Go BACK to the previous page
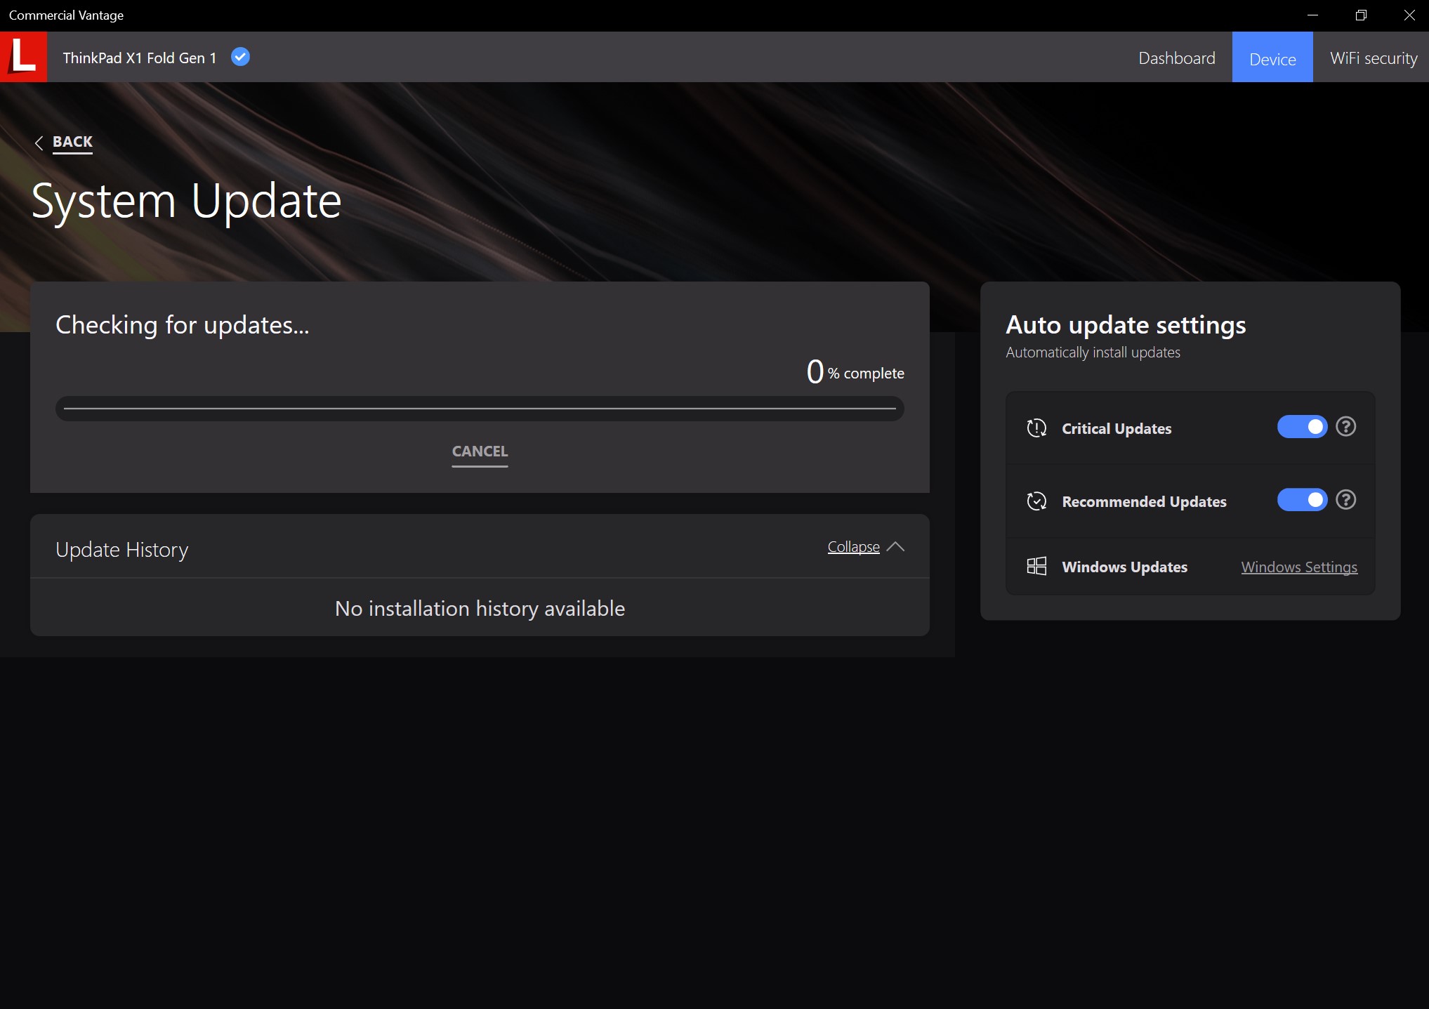 click(72, 142)
